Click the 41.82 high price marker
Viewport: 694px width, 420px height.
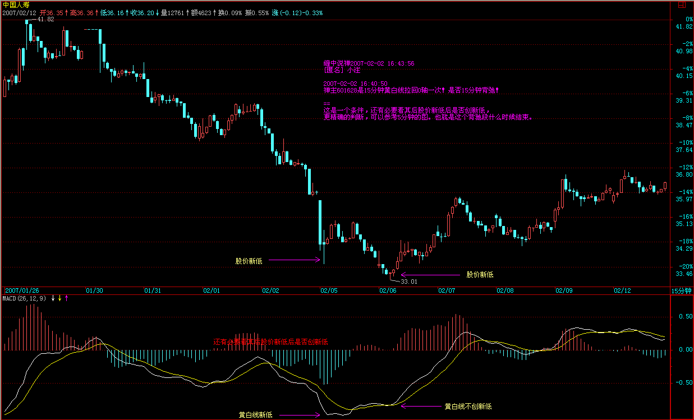[x=45, y=19]
